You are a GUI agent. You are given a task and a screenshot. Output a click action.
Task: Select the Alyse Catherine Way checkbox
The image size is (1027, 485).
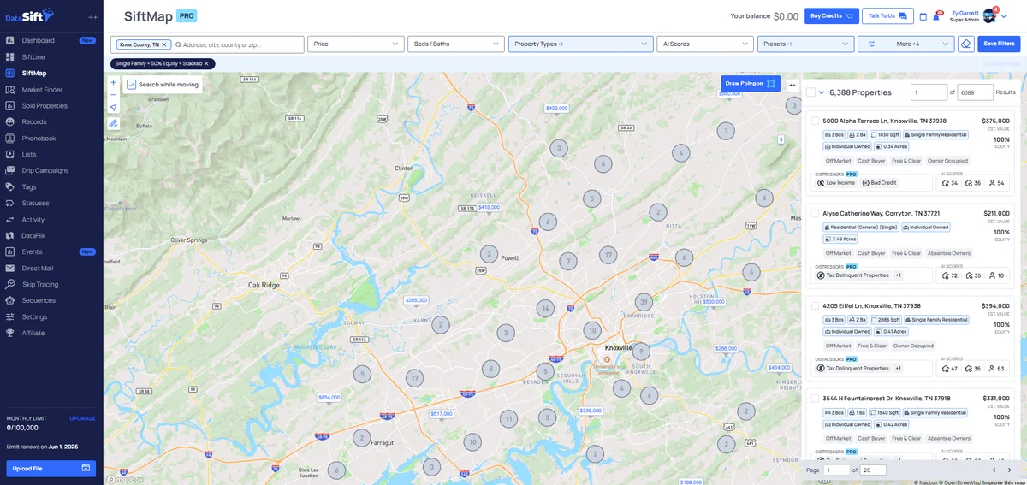click(x=816, y=214)
